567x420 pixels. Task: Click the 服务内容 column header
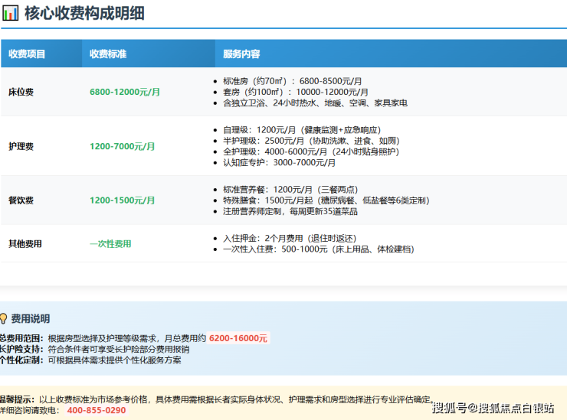[241, 54]
